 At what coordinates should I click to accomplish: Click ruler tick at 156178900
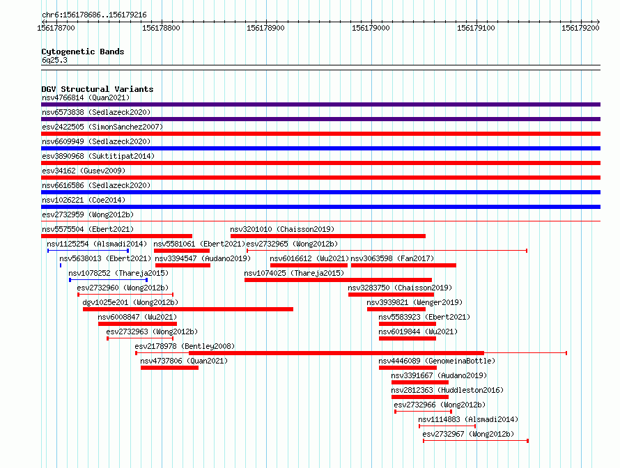pyautogui.click(x=265, y=28)
